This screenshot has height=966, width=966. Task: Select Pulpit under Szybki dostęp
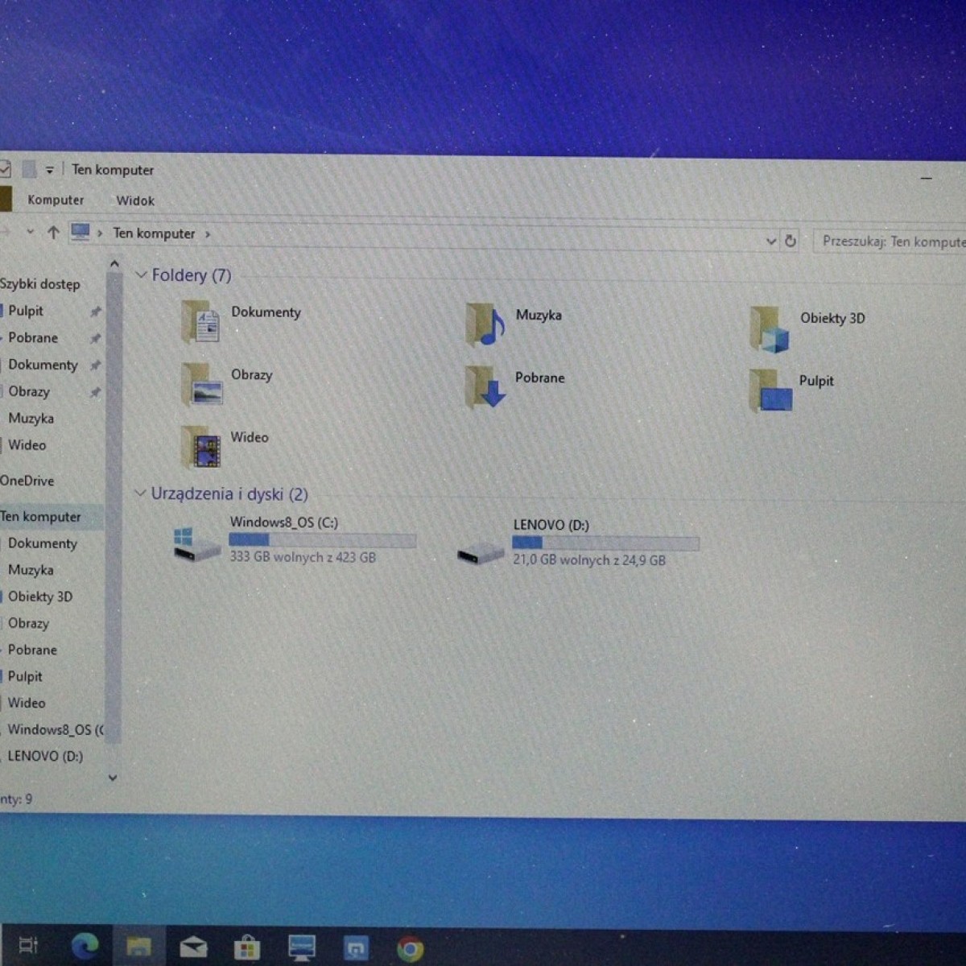[26, 311]
